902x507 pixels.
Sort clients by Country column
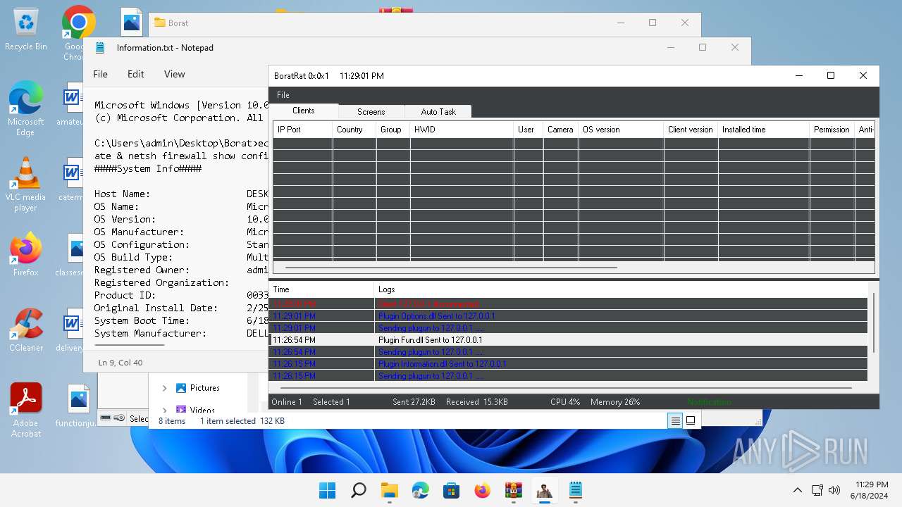tap(354, 130)
